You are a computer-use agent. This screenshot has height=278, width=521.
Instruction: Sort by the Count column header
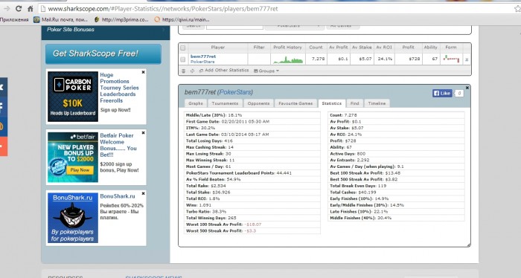click(316, 48)
